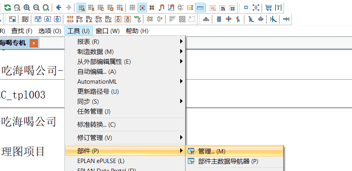Click the zoom window magnifier icon

(17, 7)
